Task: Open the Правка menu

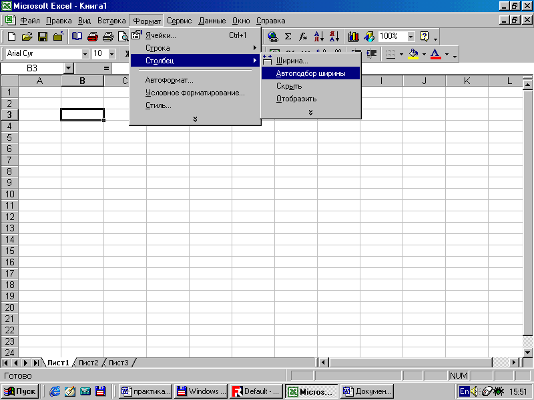Action: tap(59, 21)
